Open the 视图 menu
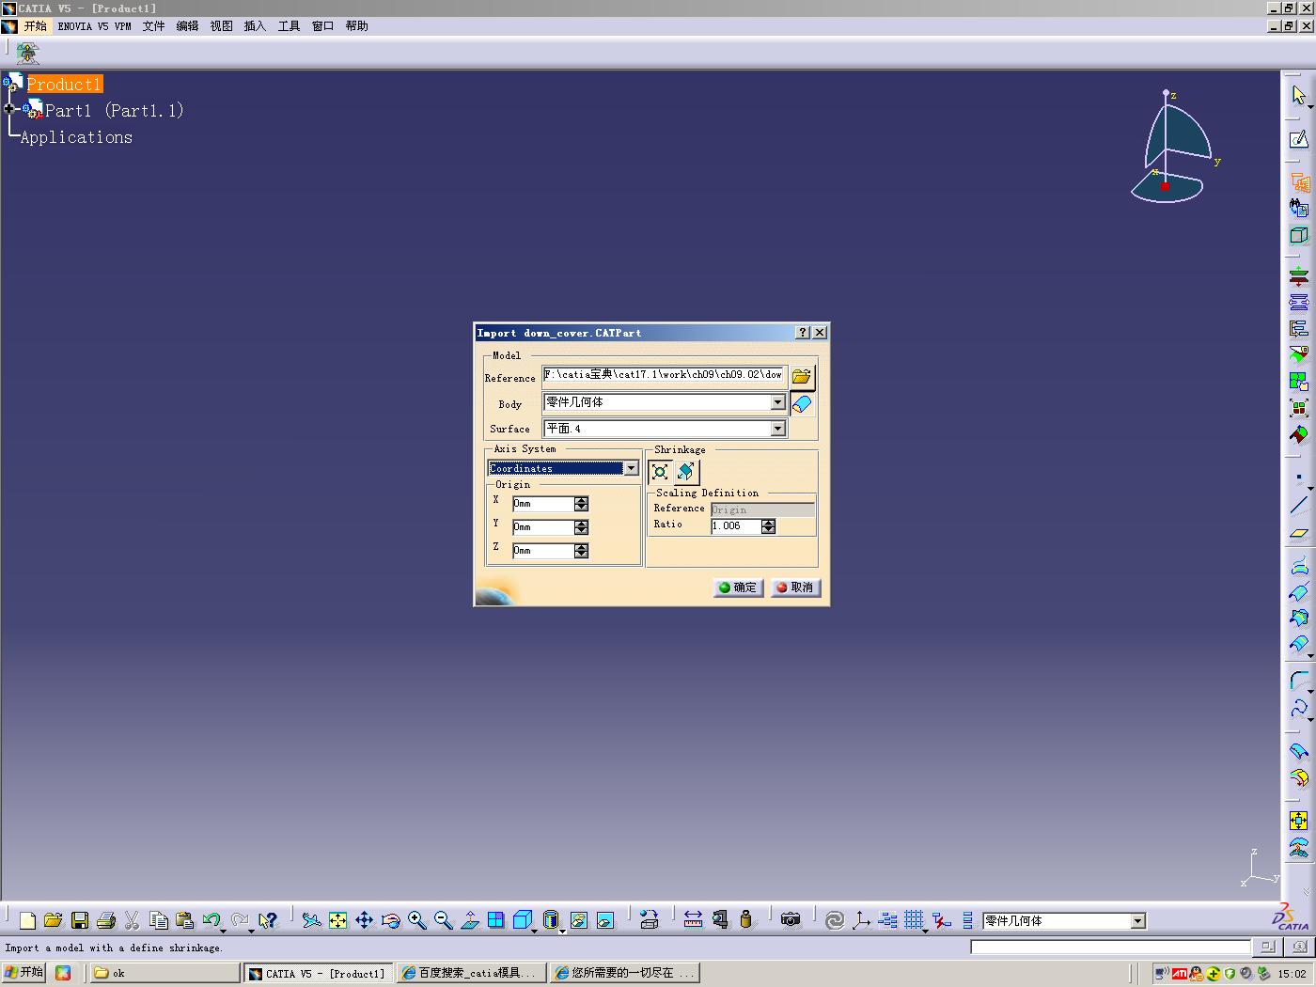The height and width of the screenshot is (987, 1316). pos(221,26)
